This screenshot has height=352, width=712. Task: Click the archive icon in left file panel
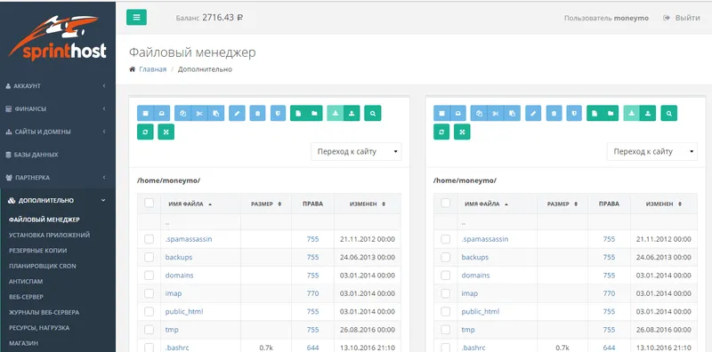tap(146, 113)
